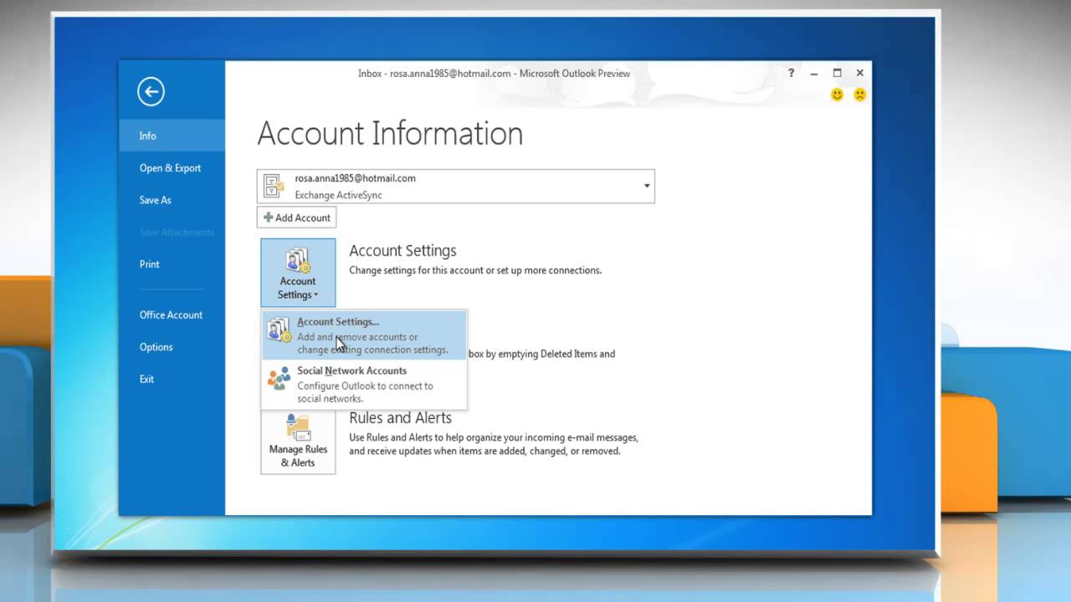Click 'Change settings for this account' description
1071x602 pixels.
(475, 271)
